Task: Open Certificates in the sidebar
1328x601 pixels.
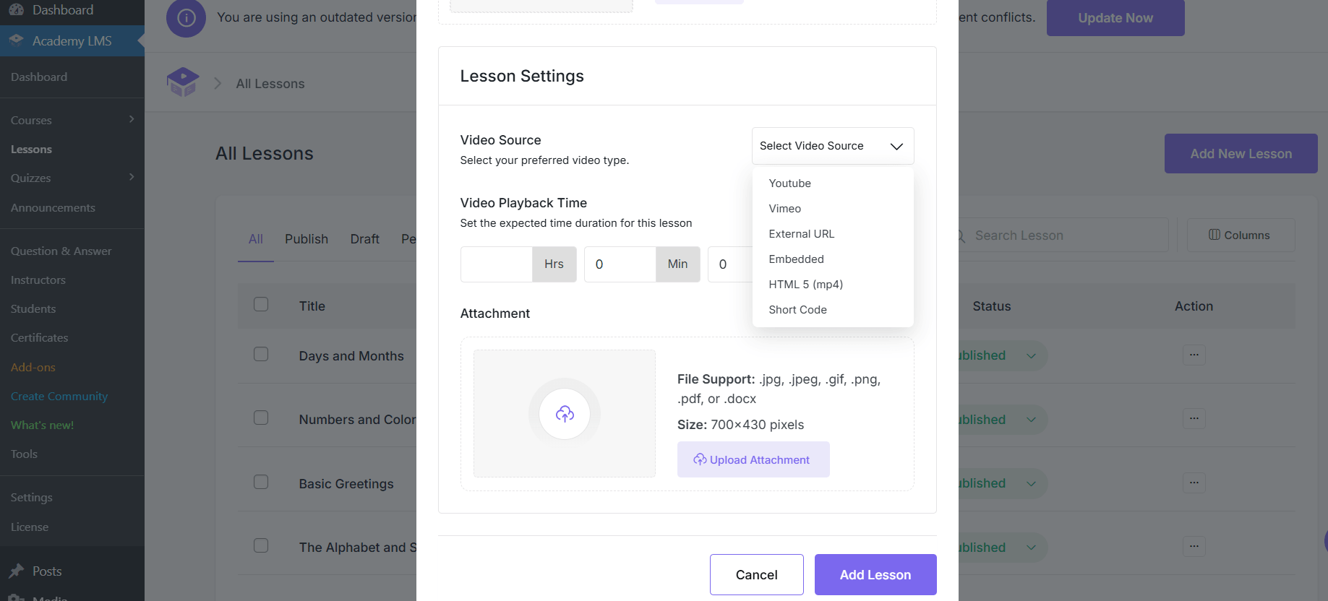Action: pyautogui.click(x=39, y=337)
